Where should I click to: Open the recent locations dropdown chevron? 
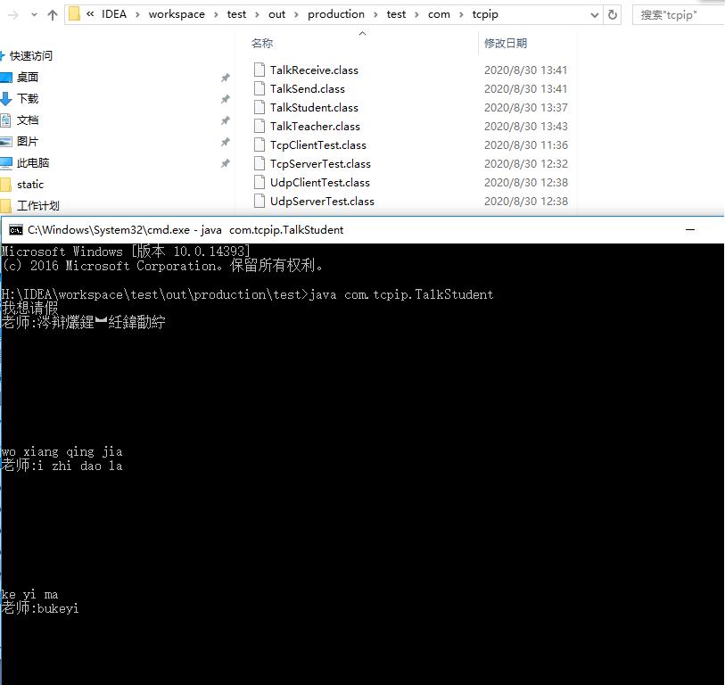pos(34,15)
